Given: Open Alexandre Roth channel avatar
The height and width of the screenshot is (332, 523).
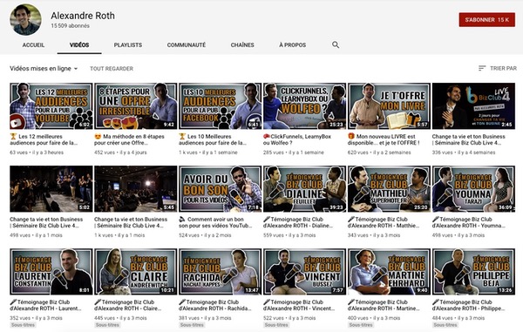Looking at the screenshot, I should 25,20.
